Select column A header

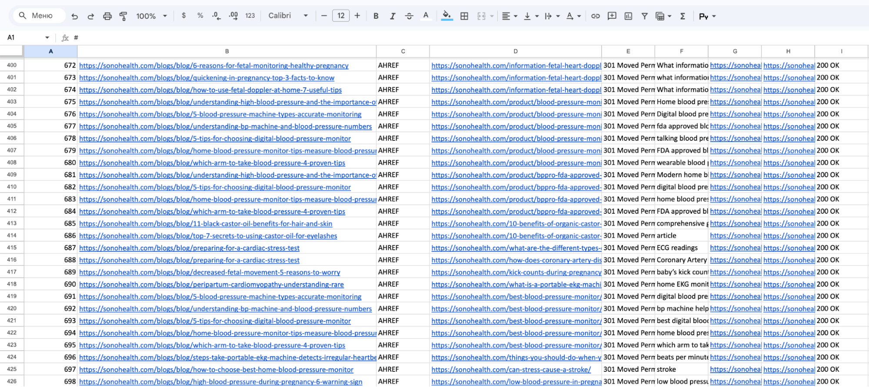(x=51, y=51)
